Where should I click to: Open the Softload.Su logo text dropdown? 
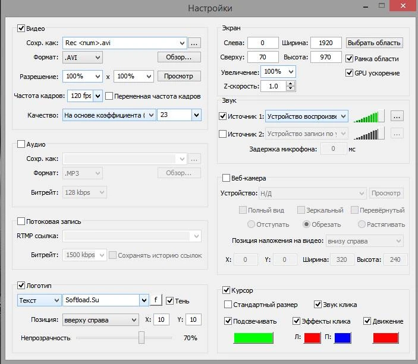click(x=144, y=300)
